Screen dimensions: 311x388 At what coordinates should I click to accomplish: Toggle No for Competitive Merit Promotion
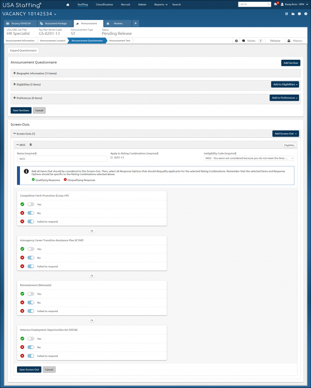(x=31, y=213)
